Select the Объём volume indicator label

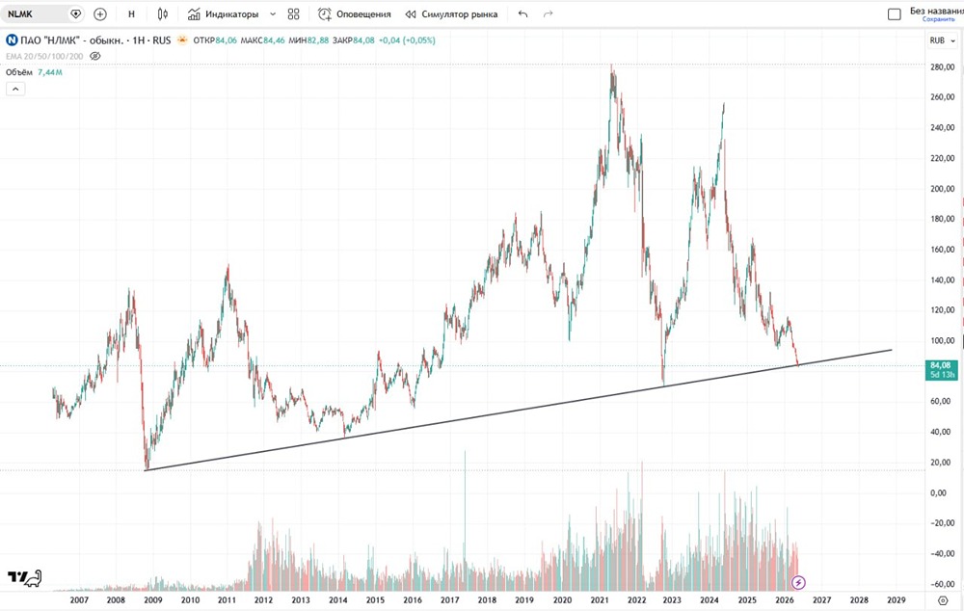[x=19, y=72]
